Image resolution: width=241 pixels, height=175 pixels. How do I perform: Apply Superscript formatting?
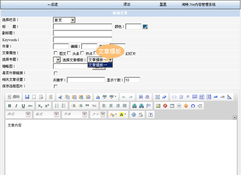[x=47, y=106]
